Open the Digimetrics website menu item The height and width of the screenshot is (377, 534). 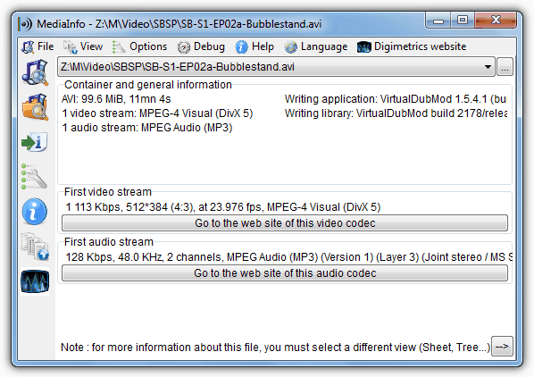click(x=412, y=46)
